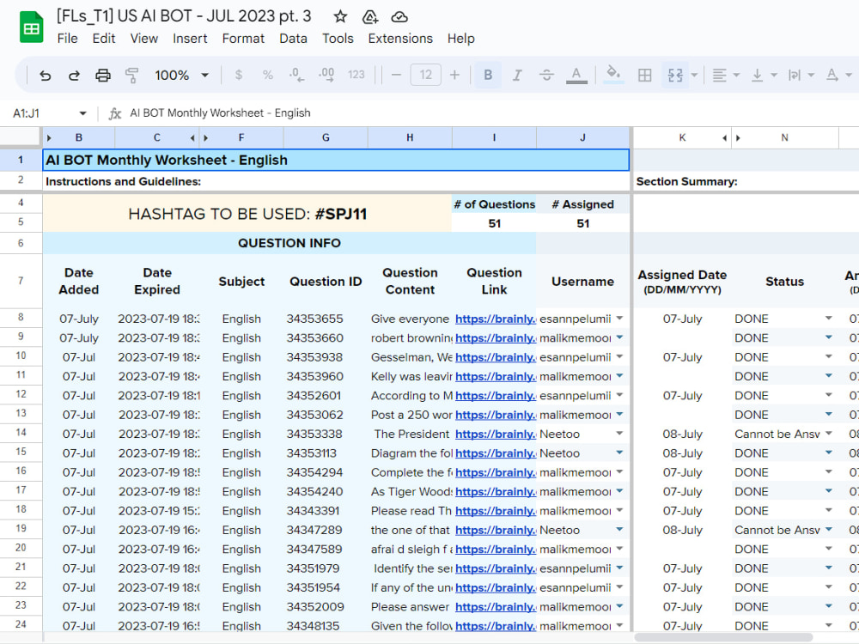Toggle Bold formatting button
This screenshot has height=644, width=859.
488,75
